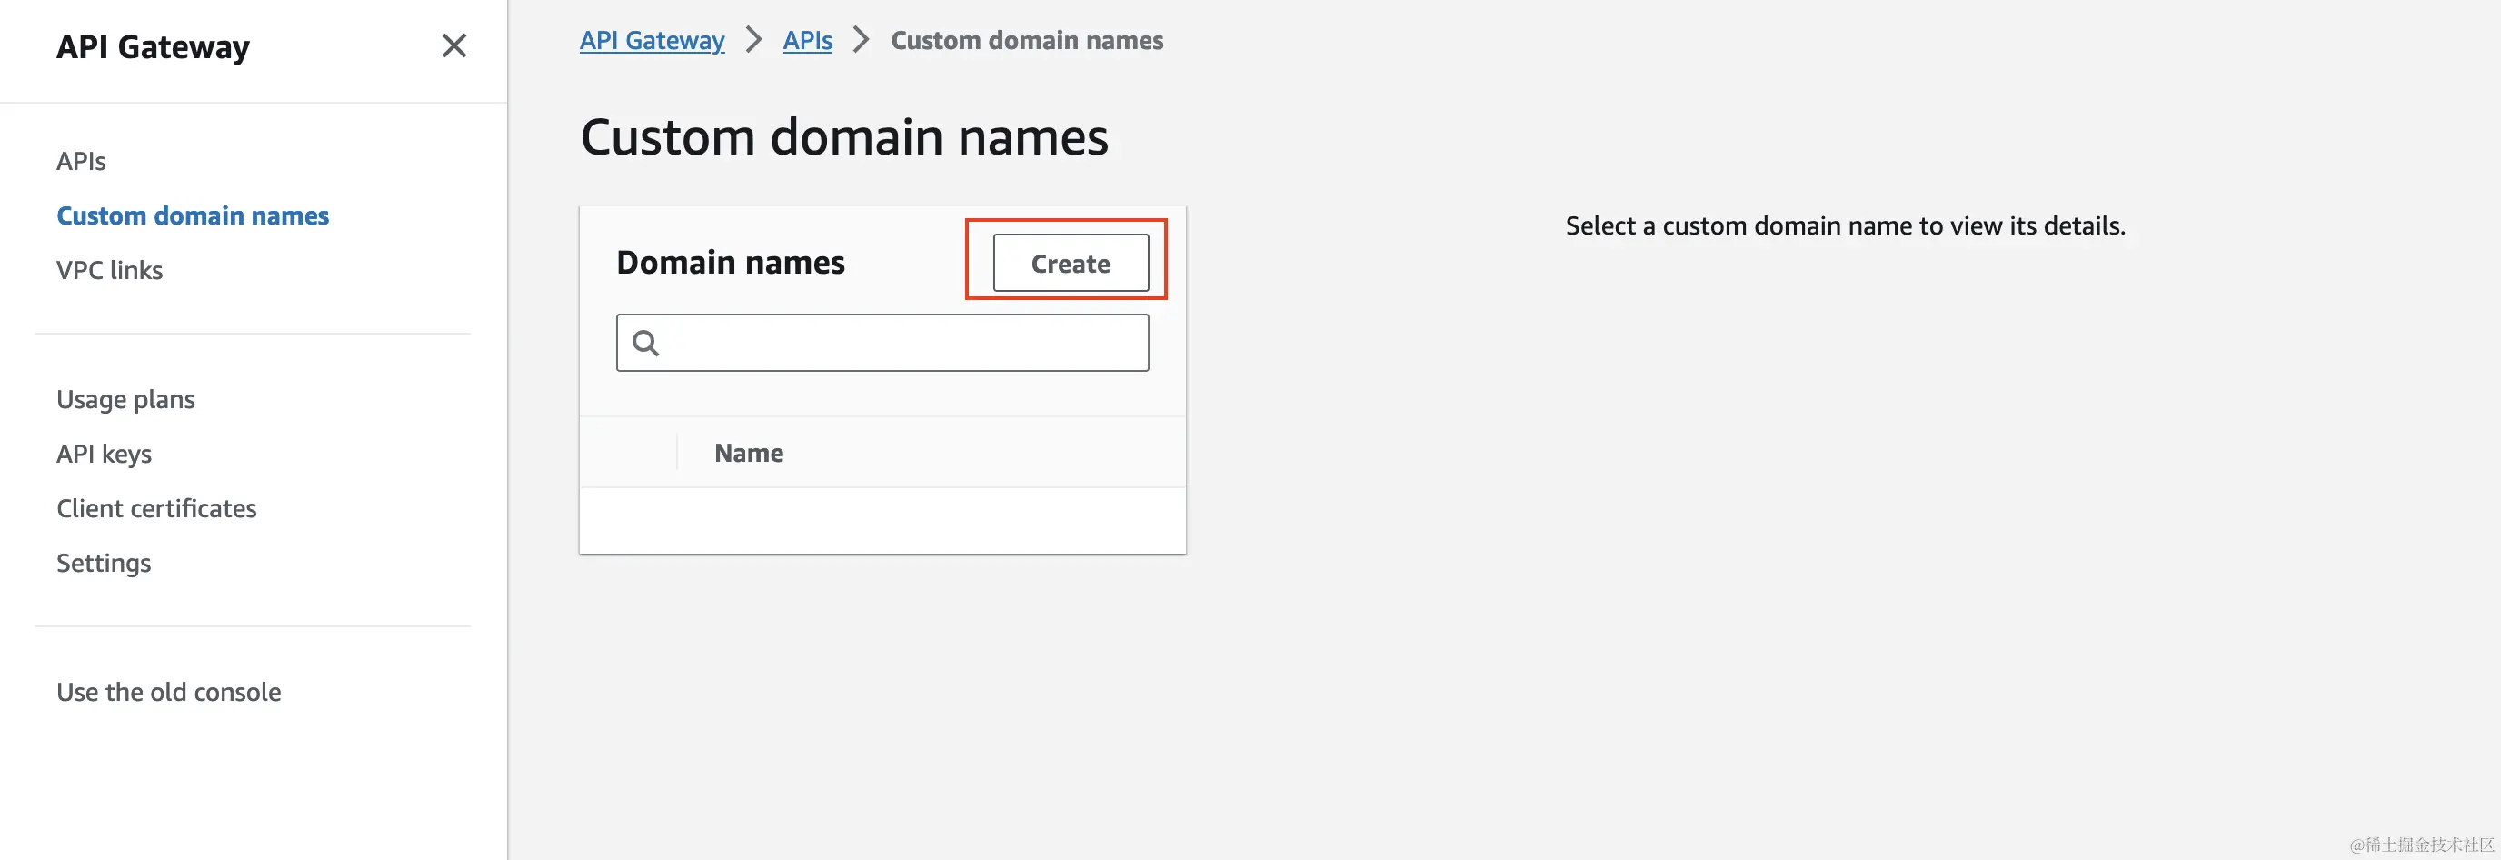This screenshot has height=860, width=2501.
Task: Open APIs in the sidebar
Action: tap(81, 161)
